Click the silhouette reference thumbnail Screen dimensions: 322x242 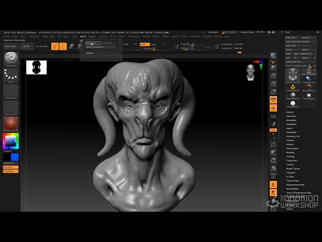click(36, 67)
